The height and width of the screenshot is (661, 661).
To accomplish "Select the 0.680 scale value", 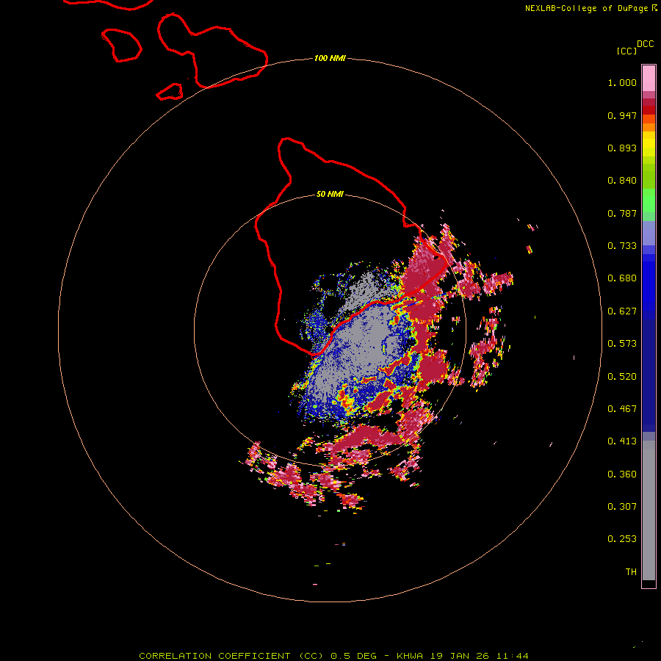I will click(622, 278).
